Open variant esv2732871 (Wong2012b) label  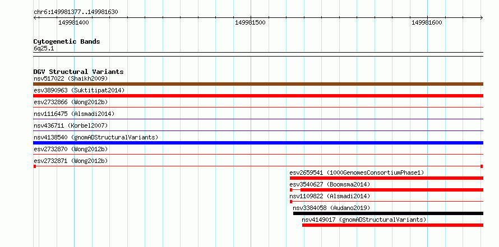71,161
